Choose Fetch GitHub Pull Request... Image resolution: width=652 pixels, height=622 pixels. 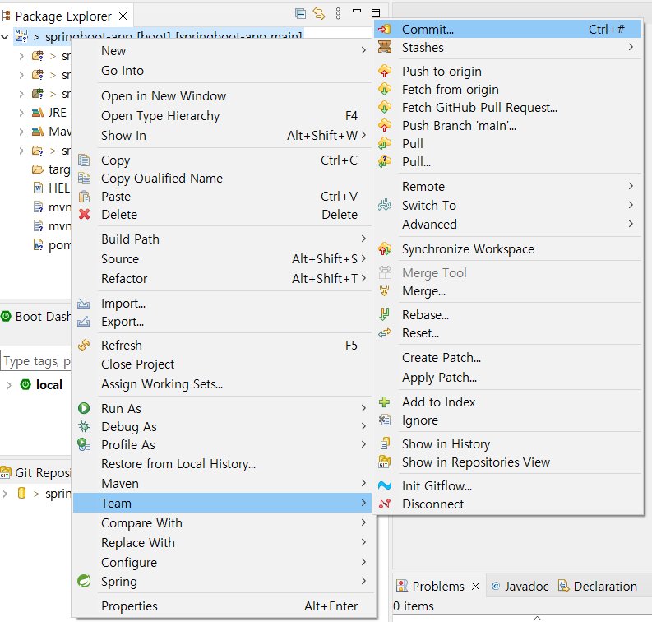[508, 107]
